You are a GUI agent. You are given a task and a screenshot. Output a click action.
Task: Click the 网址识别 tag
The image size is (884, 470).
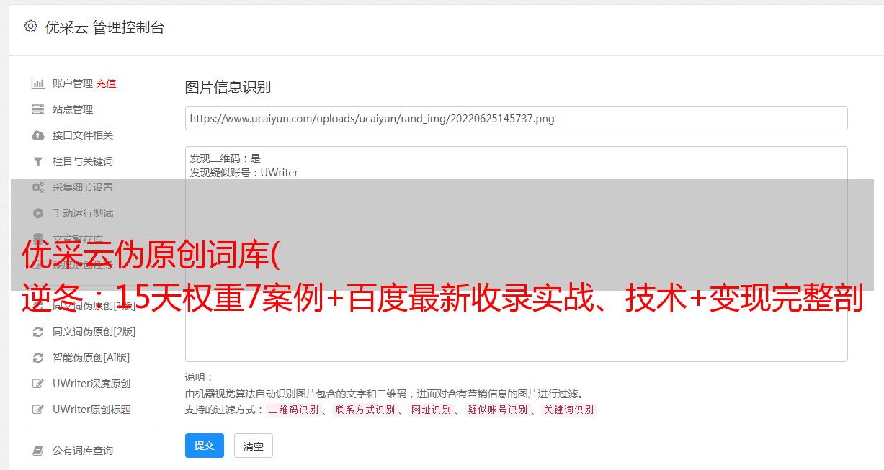(431, 410)
